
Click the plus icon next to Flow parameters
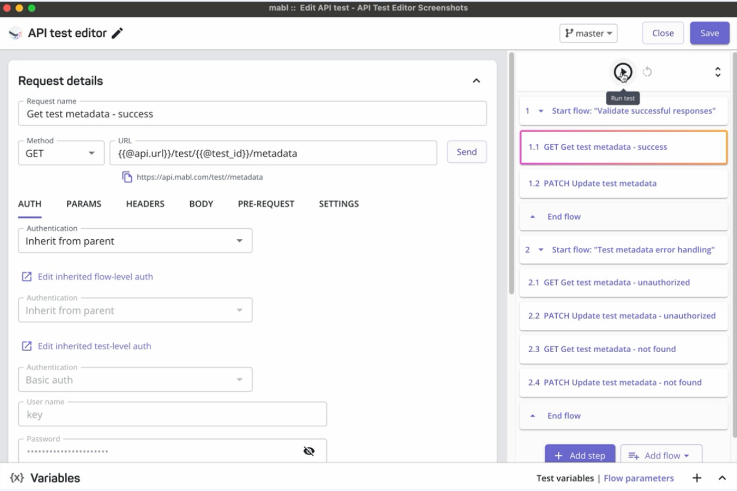click(x=697, y=478)
